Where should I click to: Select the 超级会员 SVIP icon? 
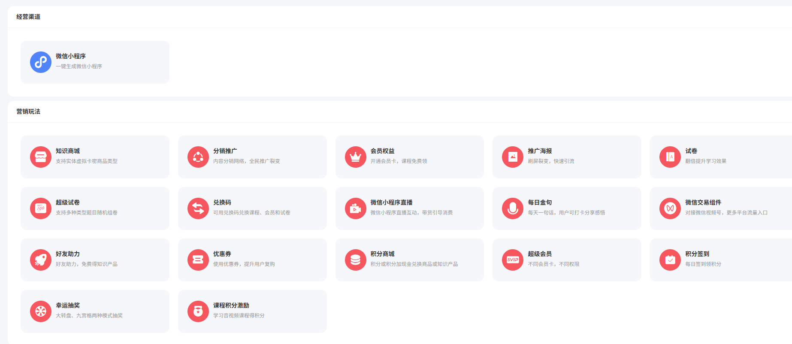(513, 260)
